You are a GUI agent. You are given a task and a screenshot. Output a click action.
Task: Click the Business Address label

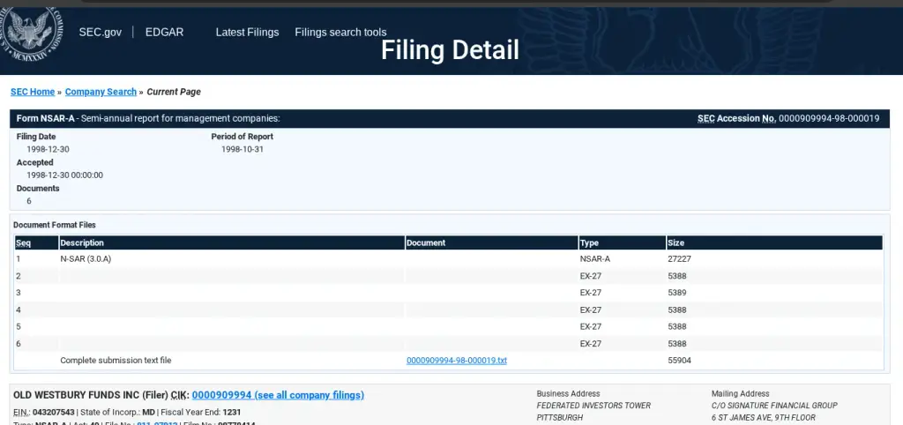[x=569, y=394]
